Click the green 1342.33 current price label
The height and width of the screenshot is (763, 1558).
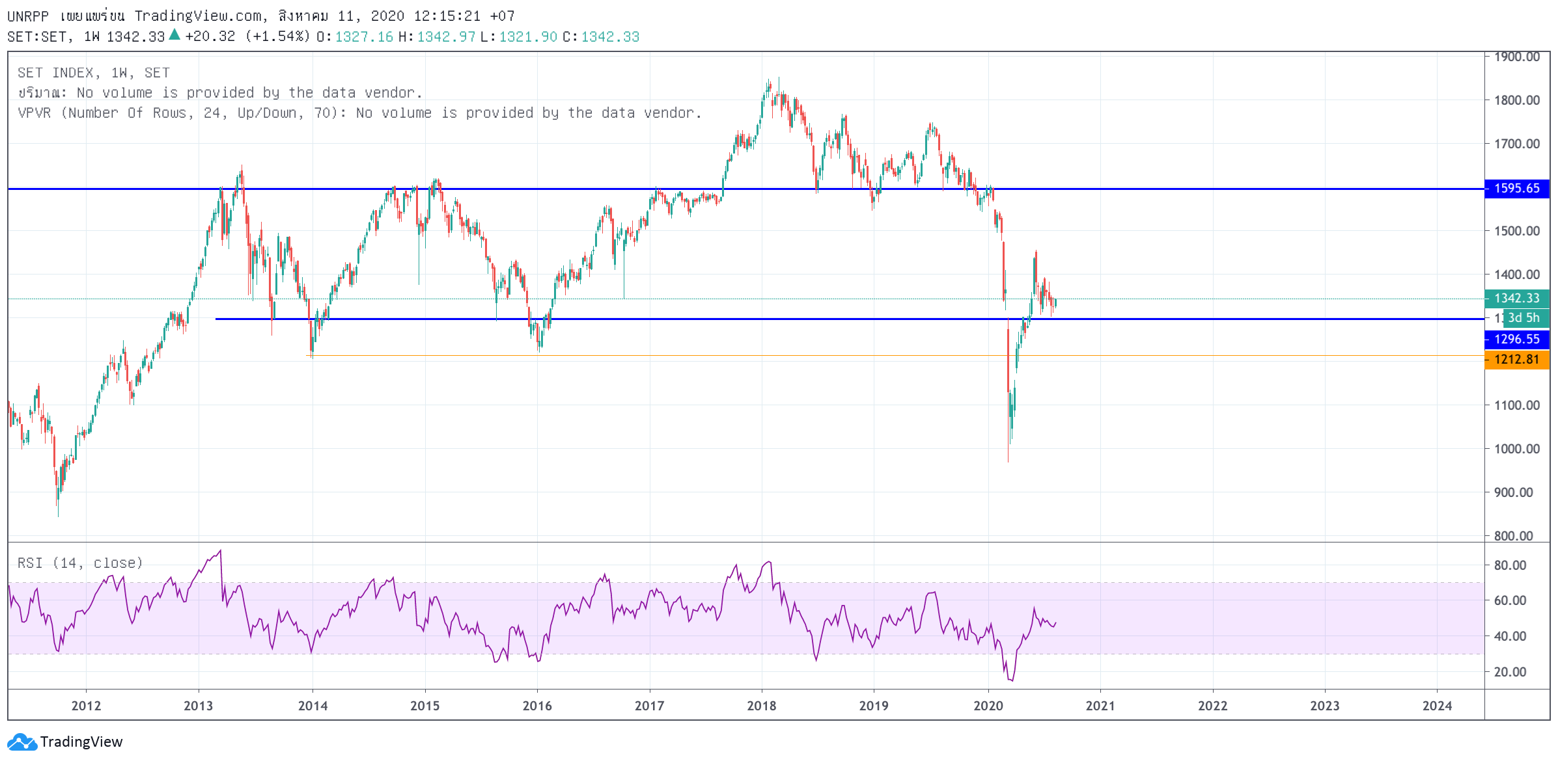[1516, 299]
